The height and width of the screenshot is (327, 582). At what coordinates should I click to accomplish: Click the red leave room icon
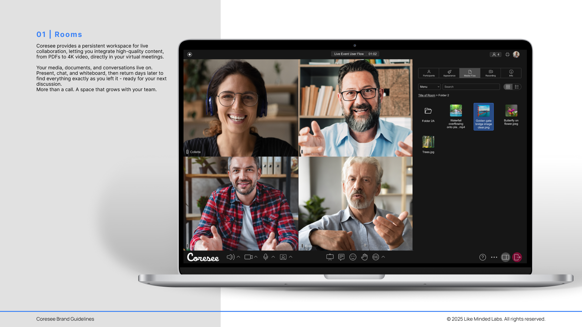coord(517,257)
